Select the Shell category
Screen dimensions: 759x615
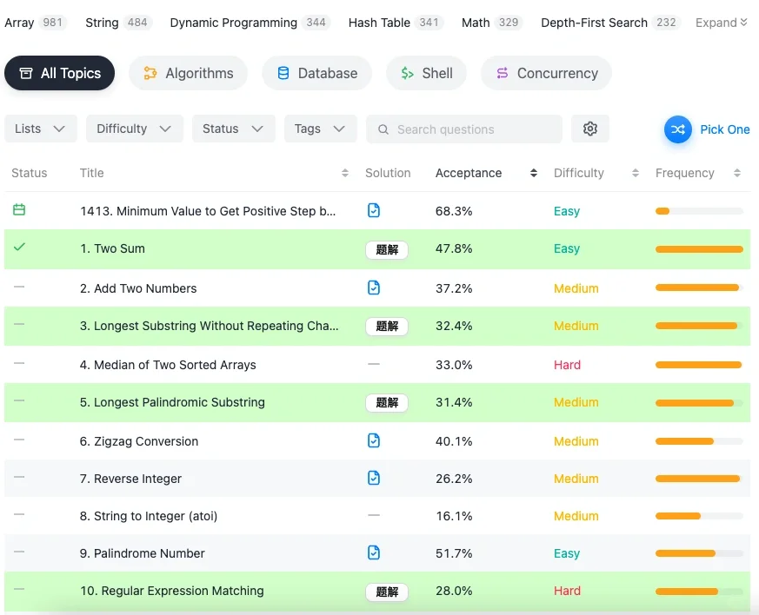coord(427,73)
